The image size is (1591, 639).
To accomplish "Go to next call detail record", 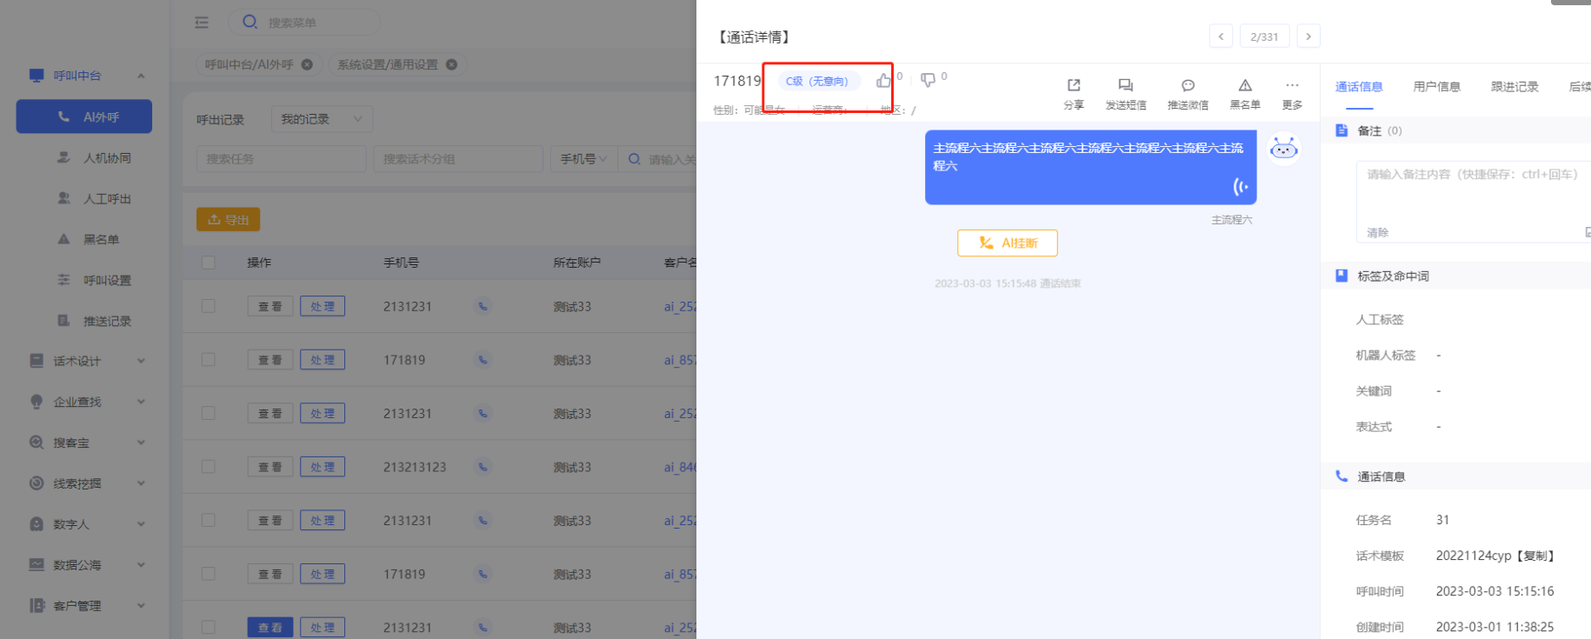I will 1308,37.
